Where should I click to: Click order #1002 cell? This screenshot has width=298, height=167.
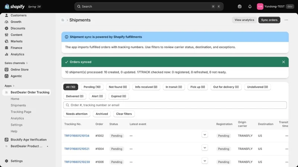click(x=99, y=136)
